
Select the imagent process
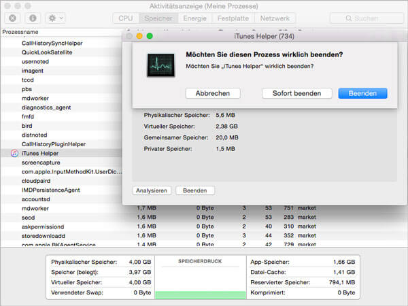click(x=61, y=71)
